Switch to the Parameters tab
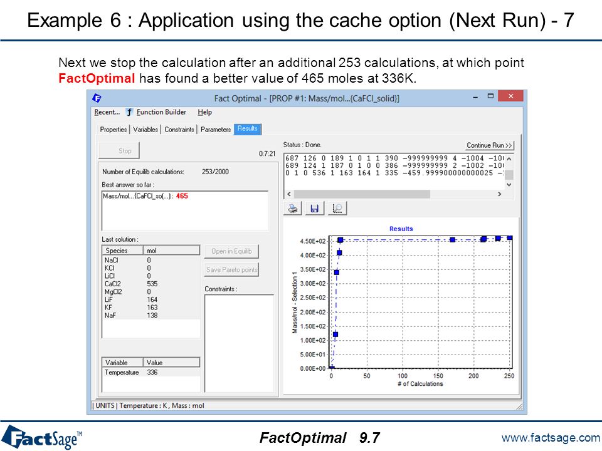The height and width of the screenshot is (451, 602). click(215, 130)
